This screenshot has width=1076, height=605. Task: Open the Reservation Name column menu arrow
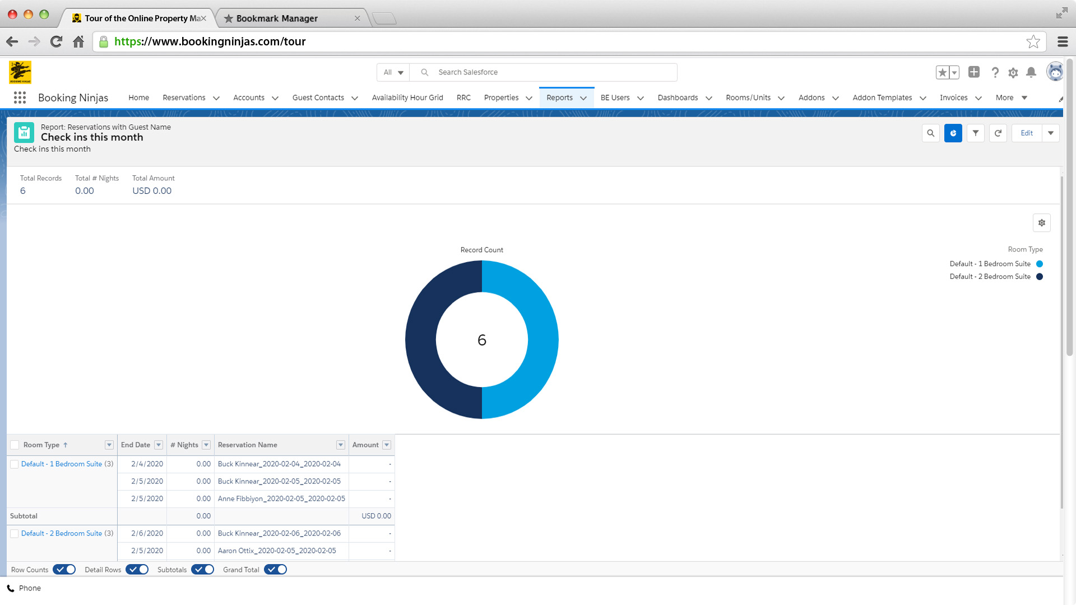341,445
